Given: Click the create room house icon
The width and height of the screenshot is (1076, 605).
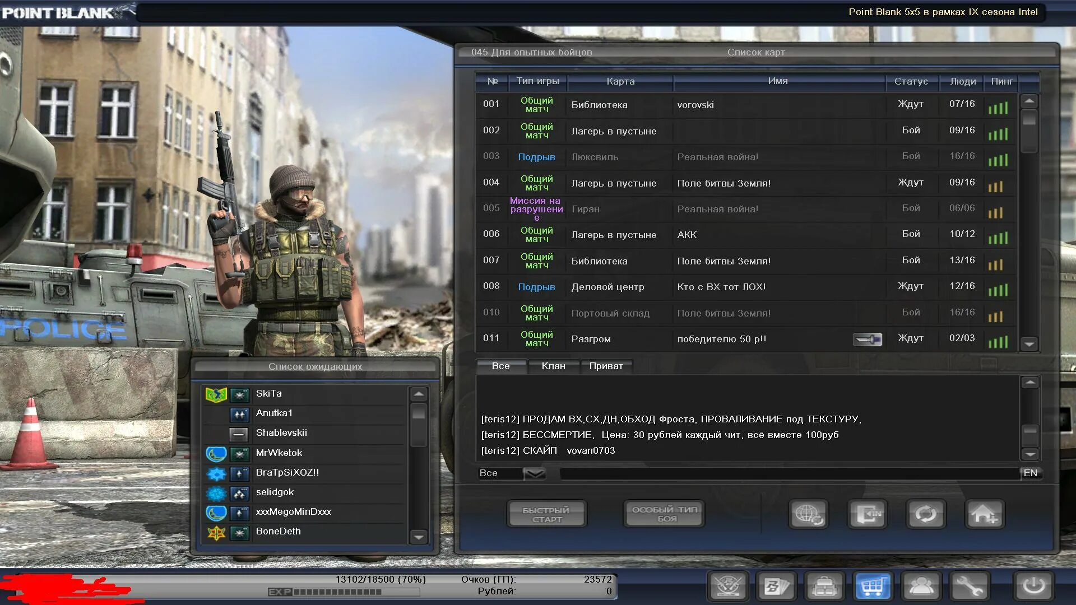Looking at the screenshot, I should coord(985,514).
